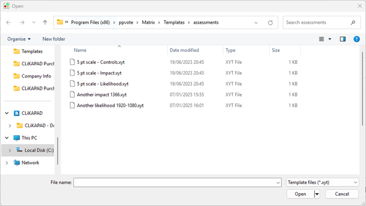
Task: Sort files by Size column
Action: pos(276,50)
